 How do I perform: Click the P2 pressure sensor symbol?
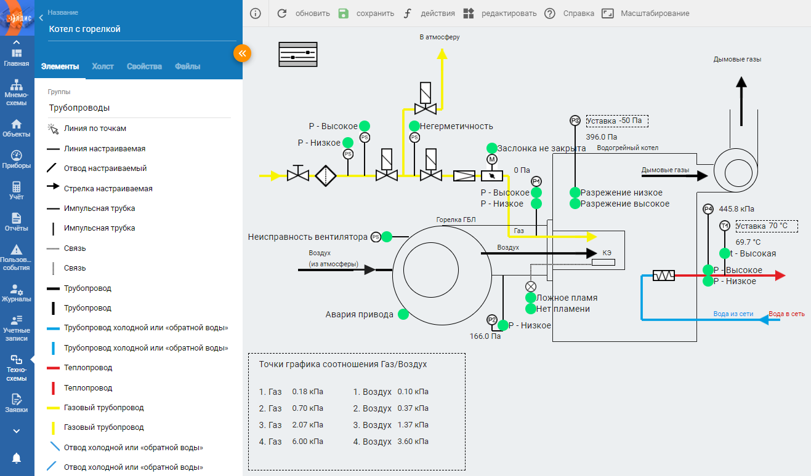pyautogui.click(x=491, y=320)
